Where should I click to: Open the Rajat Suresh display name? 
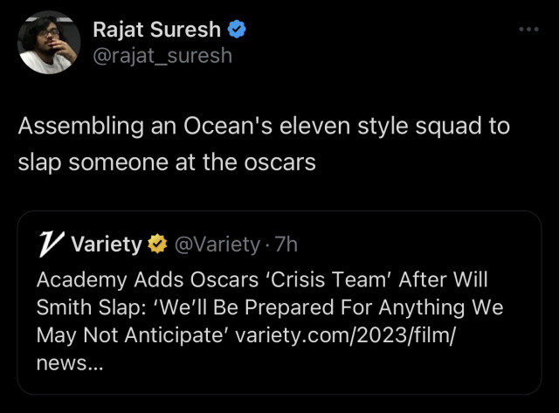tap(156, 31)
